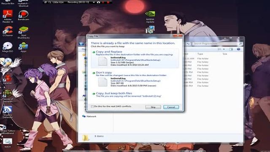Open the Shadow Defender desktop icon
Screen dimensions: 270x152
8,112
